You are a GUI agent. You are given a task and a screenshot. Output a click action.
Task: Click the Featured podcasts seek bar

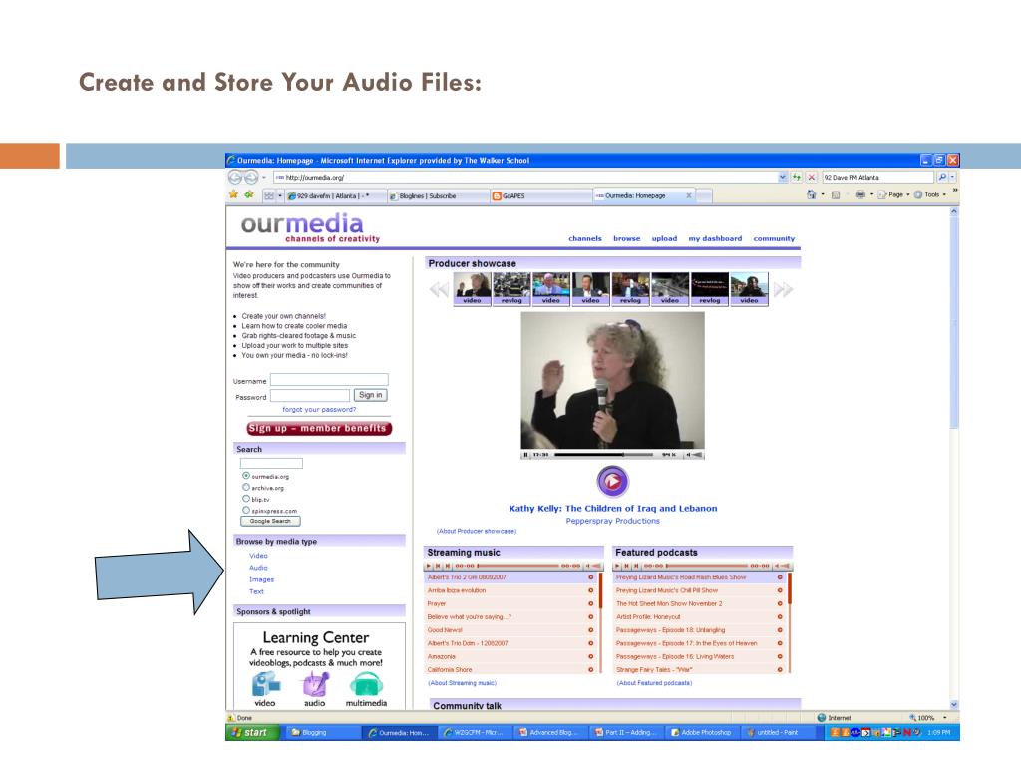pyautogui.click(x=707, y=567)
